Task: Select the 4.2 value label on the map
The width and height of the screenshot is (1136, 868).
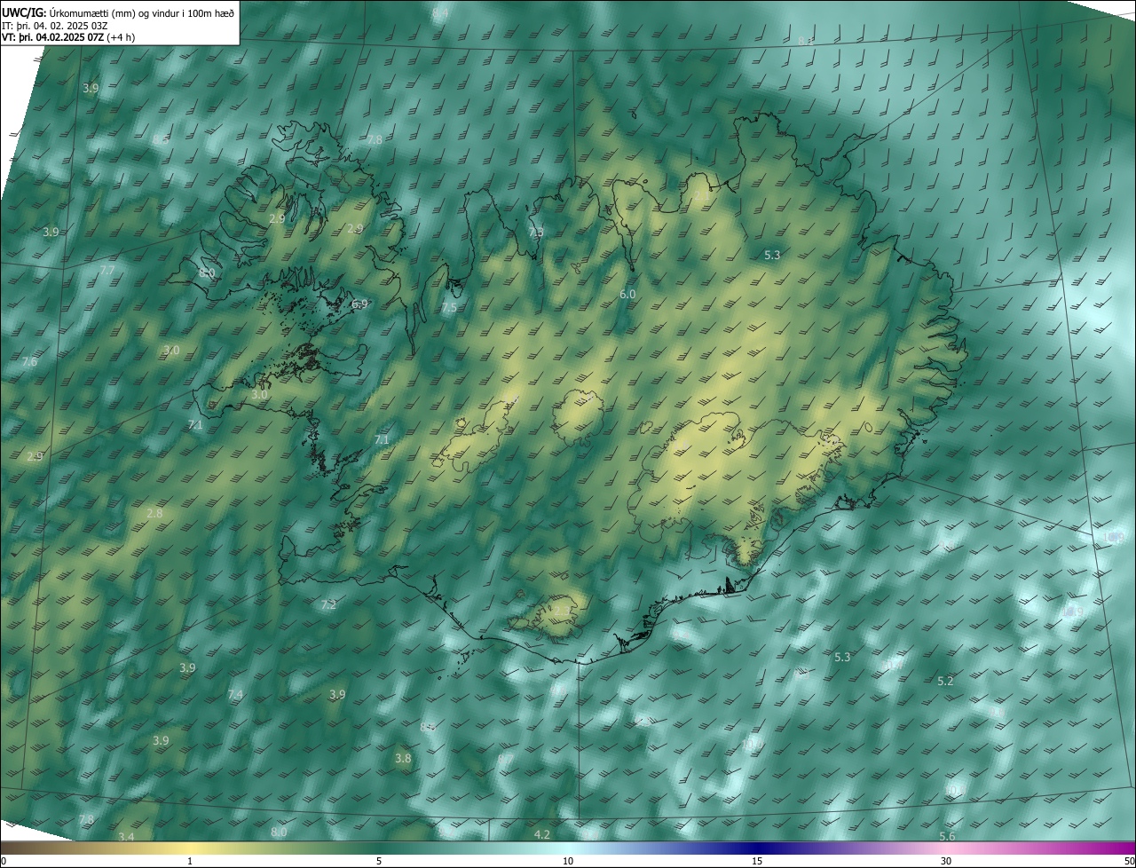Action: coord(542,835)
